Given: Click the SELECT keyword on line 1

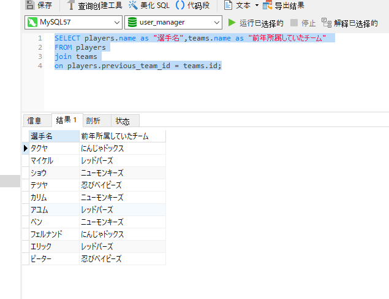Looking at the screenshot, I should pyautogui.click(x=67, y=38).
